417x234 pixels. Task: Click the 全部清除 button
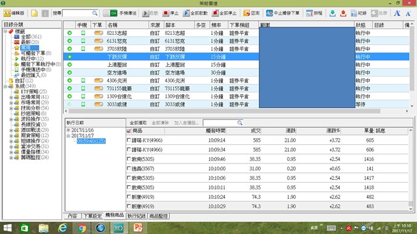coord(160,123)
